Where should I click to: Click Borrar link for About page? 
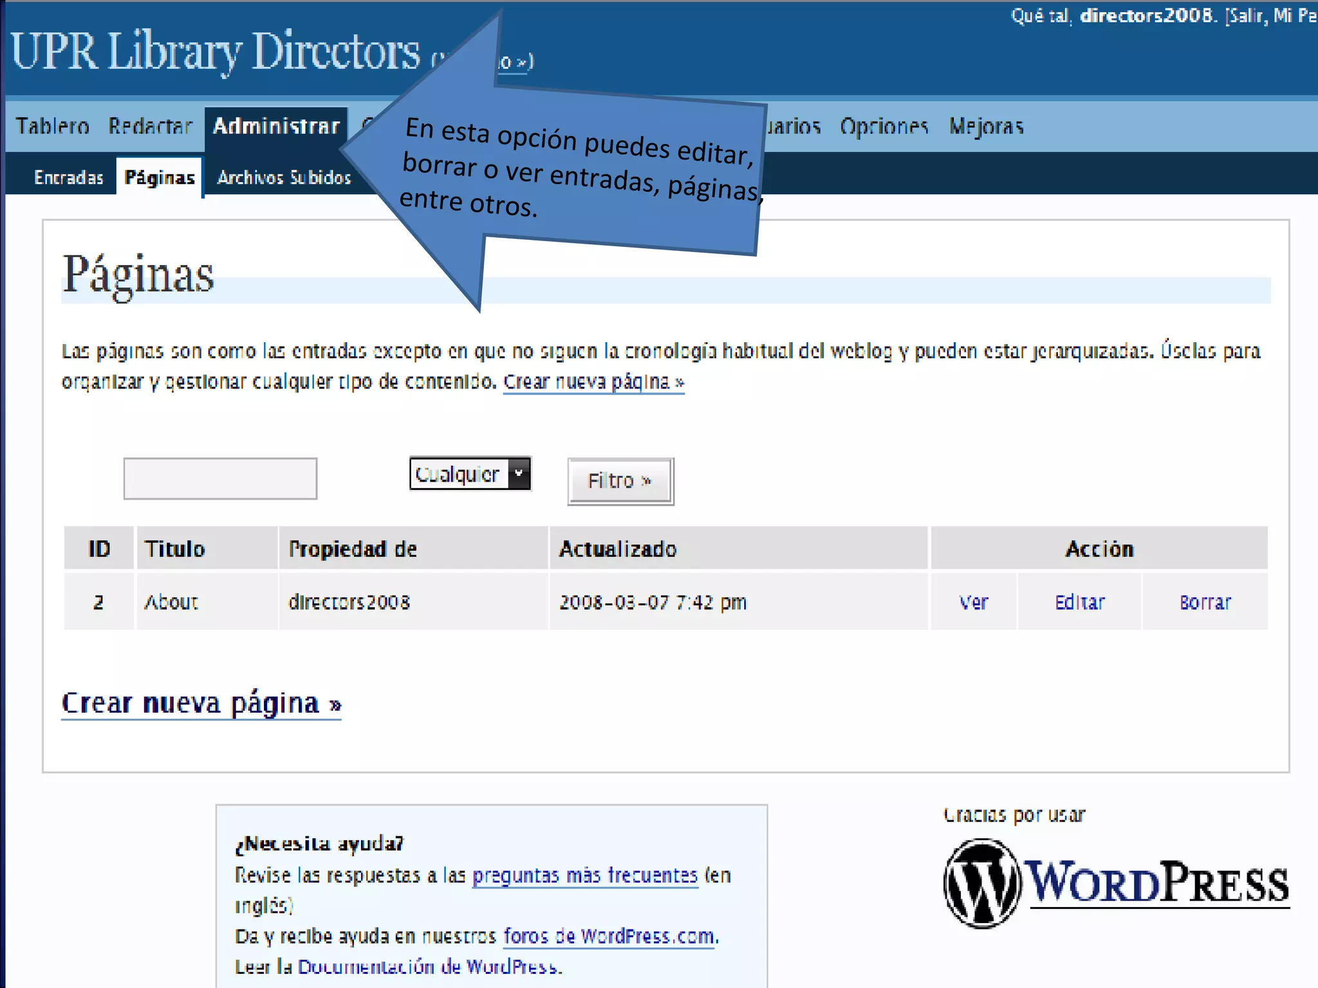point(1205,603)
